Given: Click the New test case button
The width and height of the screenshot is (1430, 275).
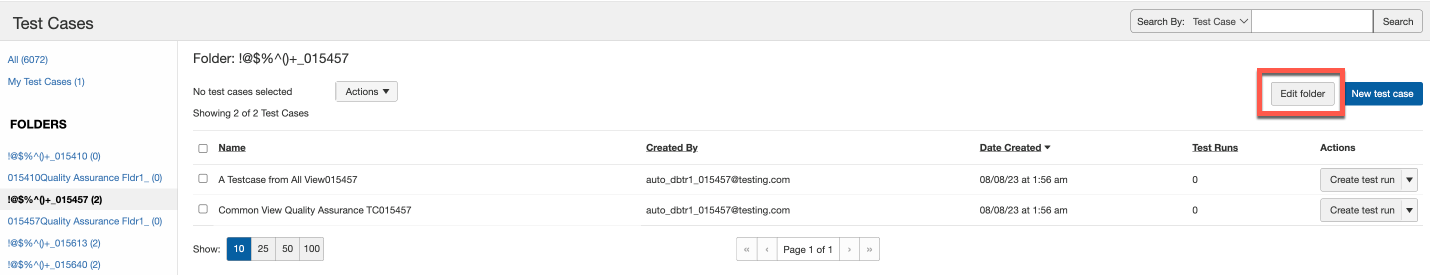Looking at the screenshot, I should (x=1381, y=94).
